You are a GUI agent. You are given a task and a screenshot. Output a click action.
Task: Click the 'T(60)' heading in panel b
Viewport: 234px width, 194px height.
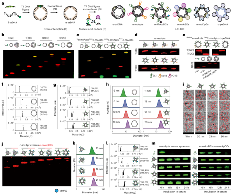click(11, 38)
